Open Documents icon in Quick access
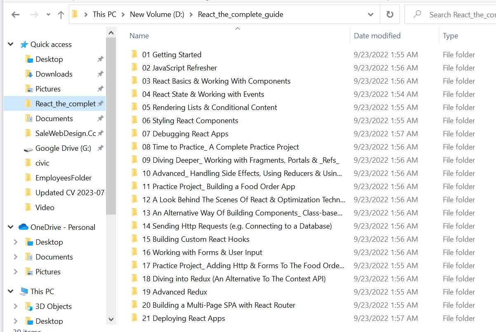Screen dimensions: 496x332 28,119
